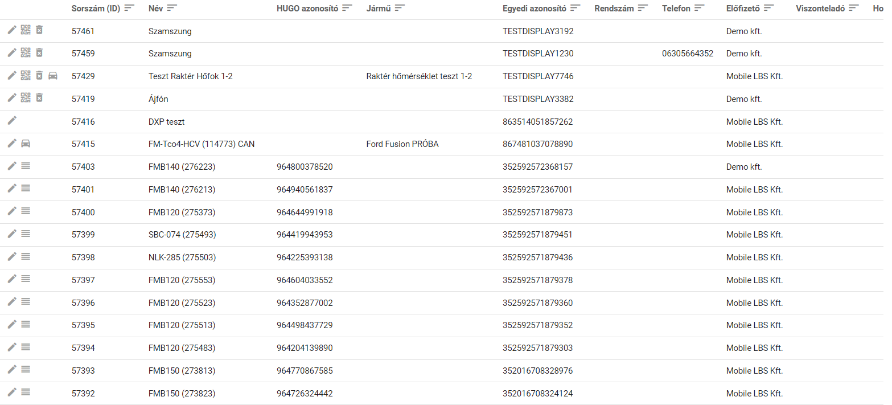Open the Előfizető column filter icon
The width and height of the screenshot is (892, 405).
click(769, 8)
